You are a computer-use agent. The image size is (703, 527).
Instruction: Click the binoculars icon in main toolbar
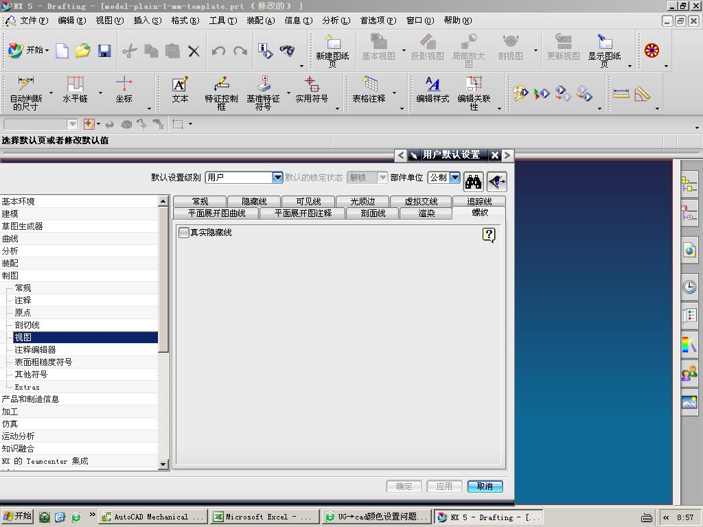pyautogui.click(x=288, y=50)
